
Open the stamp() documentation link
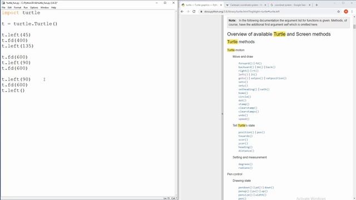coord(244,104)
